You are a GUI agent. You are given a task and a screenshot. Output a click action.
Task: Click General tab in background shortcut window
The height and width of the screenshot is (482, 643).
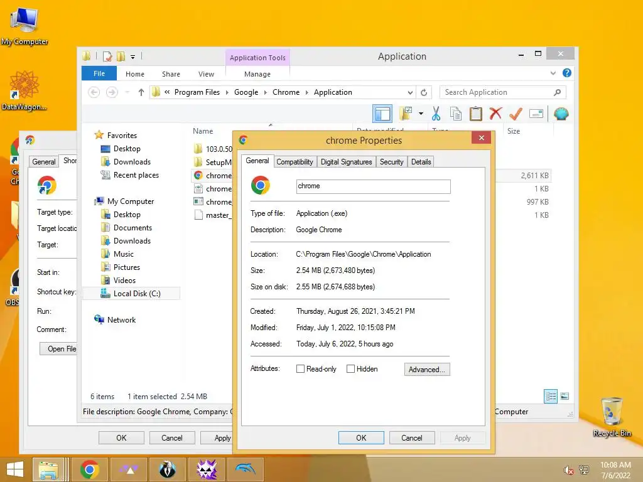pyautogui.click(x=44, y=161)
